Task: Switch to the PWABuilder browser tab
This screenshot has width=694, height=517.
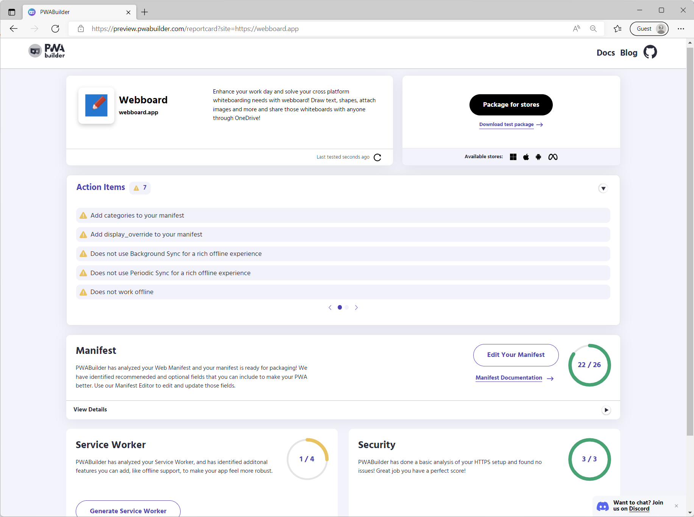Action: (x=80, y=12)
